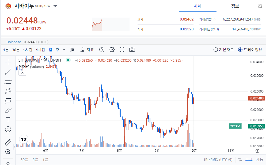Select the 1분 interval

(6, 50)
